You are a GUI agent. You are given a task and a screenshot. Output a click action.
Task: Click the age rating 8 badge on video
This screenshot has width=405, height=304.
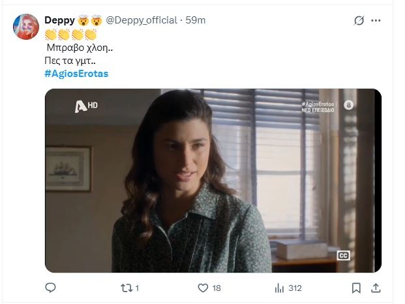click(x=348, y=105)
